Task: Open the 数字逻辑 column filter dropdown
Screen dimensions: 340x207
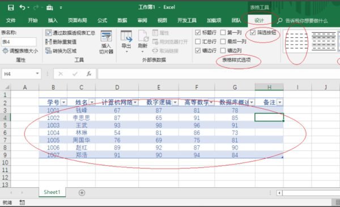Action: pos(175,102)
